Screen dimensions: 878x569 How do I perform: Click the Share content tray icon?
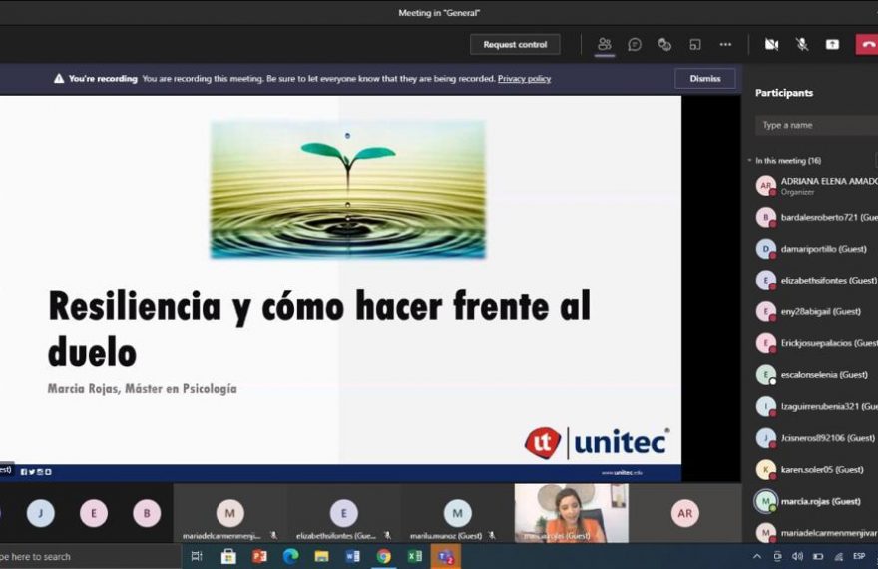pos(832,44)
